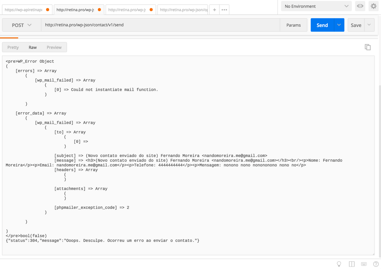Expand the Send button dropdown arrow
The height and width of the screenshot is (269, 381).
(x=339, y=25)
